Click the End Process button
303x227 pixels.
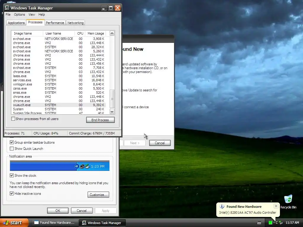coord(100,120)
